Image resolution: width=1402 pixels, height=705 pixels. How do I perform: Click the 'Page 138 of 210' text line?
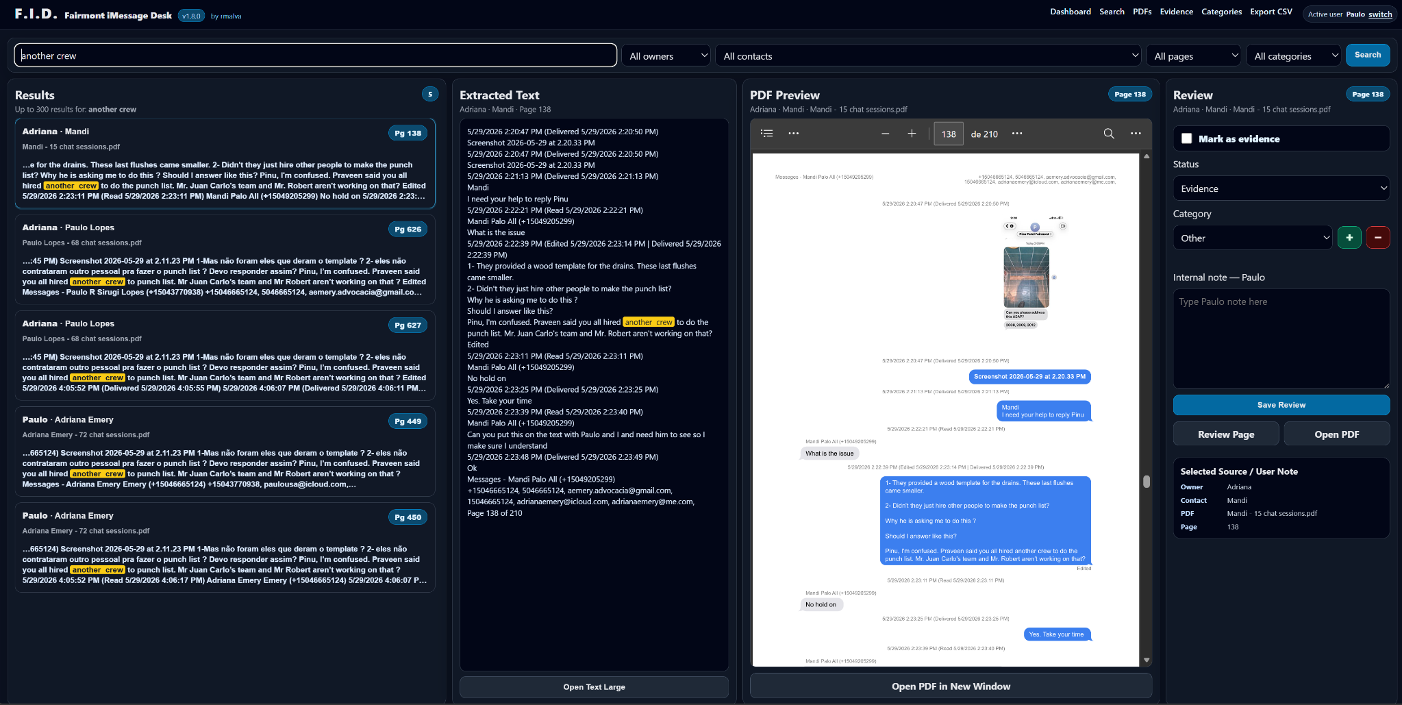point(495,513)
